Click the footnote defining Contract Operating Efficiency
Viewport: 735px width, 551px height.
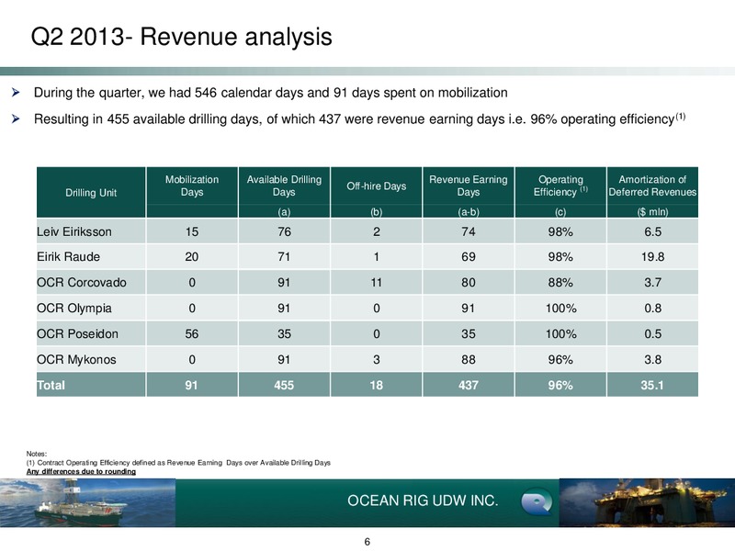178,463
